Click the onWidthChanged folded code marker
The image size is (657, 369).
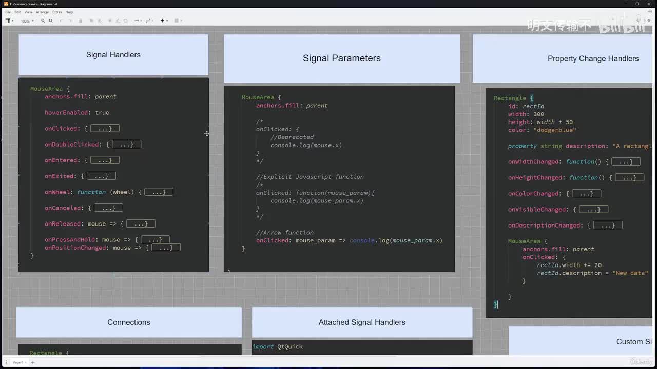tap(626, 162)
